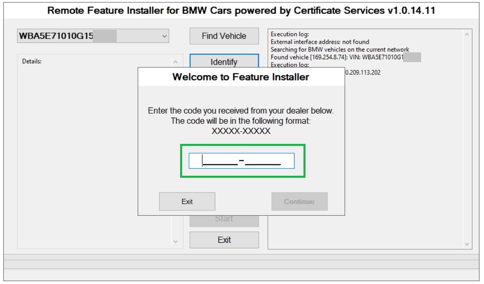This screenshot has width=484, height=284.
Task: Click 'External interface address: not found' log line
Action: click(x=320, y=42)
